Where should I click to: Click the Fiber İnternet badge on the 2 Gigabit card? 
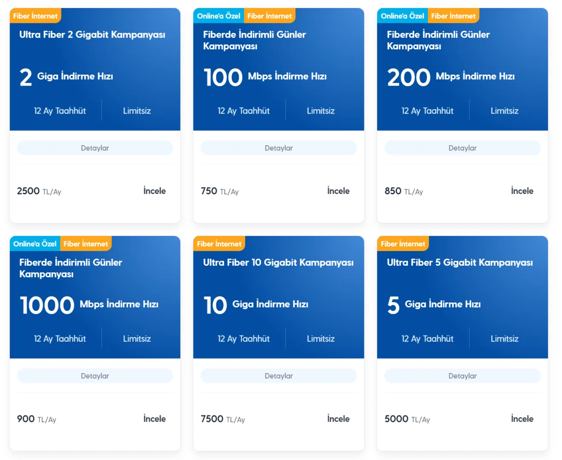tap(36, 16)
